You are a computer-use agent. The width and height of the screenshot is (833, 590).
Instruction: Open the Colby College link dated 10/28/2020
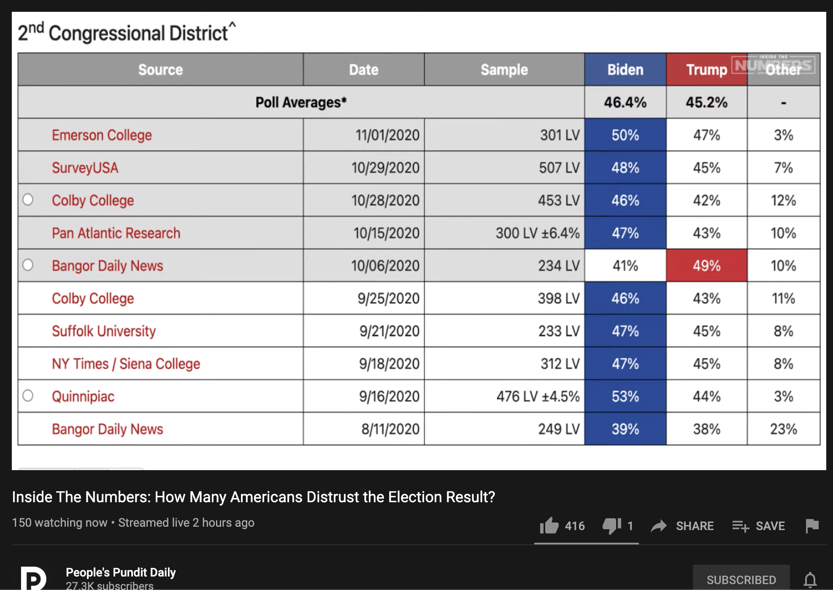point(93,200)
